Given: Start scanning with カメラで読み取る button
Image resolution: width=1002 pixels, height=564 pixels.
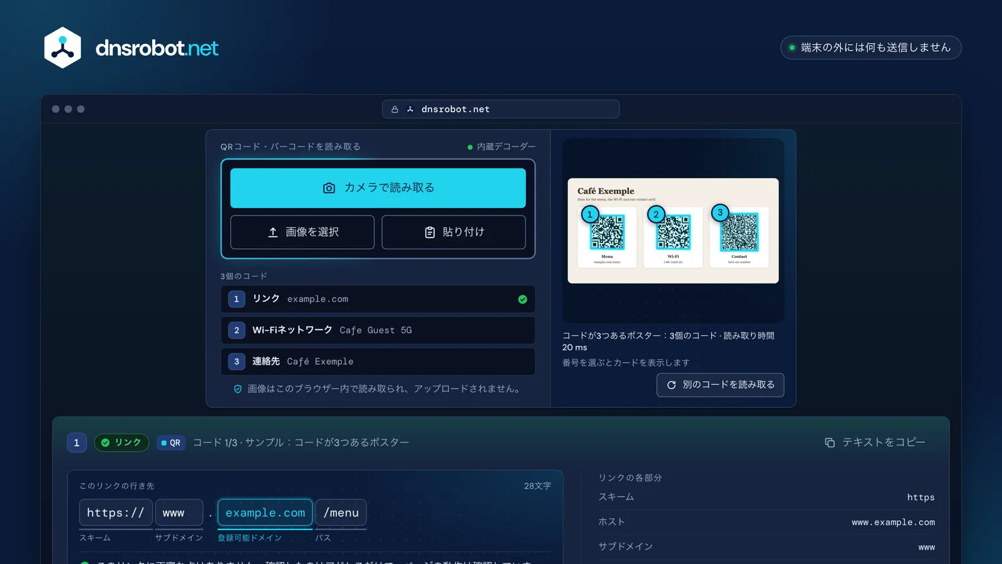Looking at the screenshot, I should pos(378,188).
